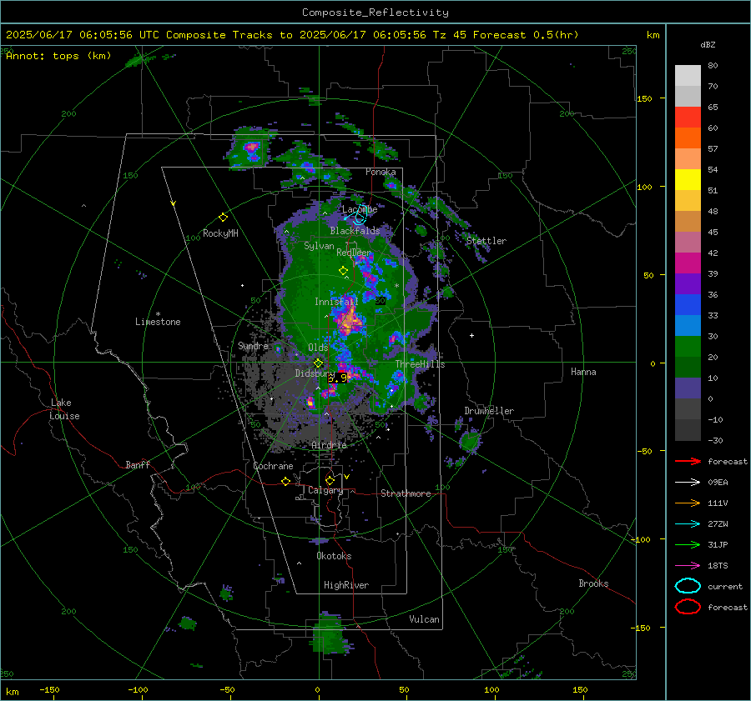Screen dimensions: 751x701
Task: Click the 'Limestone' map label
Action: click(158, 322)
